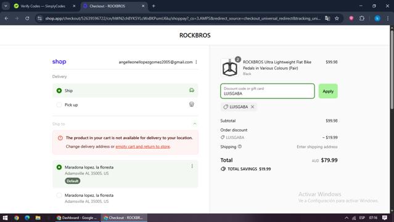Click the Order discount -$19.99 value

(330, 137)
